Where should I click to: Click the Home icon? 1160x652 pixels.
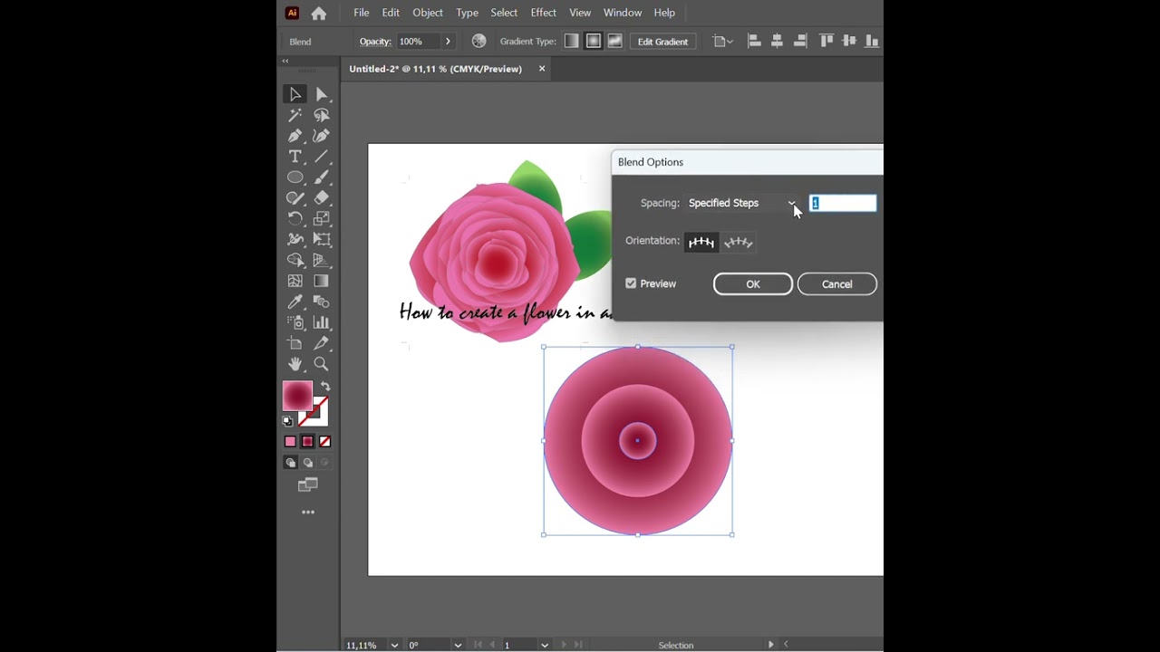319,13
